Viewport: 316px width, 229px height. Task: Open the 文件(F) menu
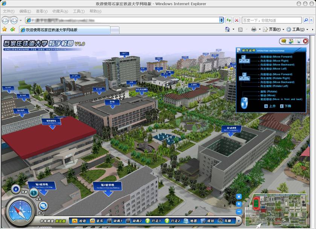pos(9,11)
